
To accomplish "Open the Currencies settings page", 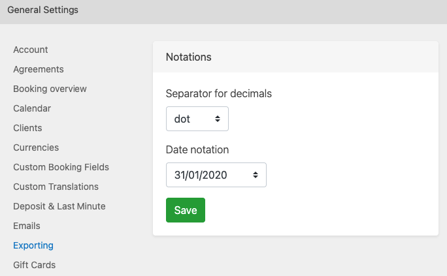I will (36, 147).
